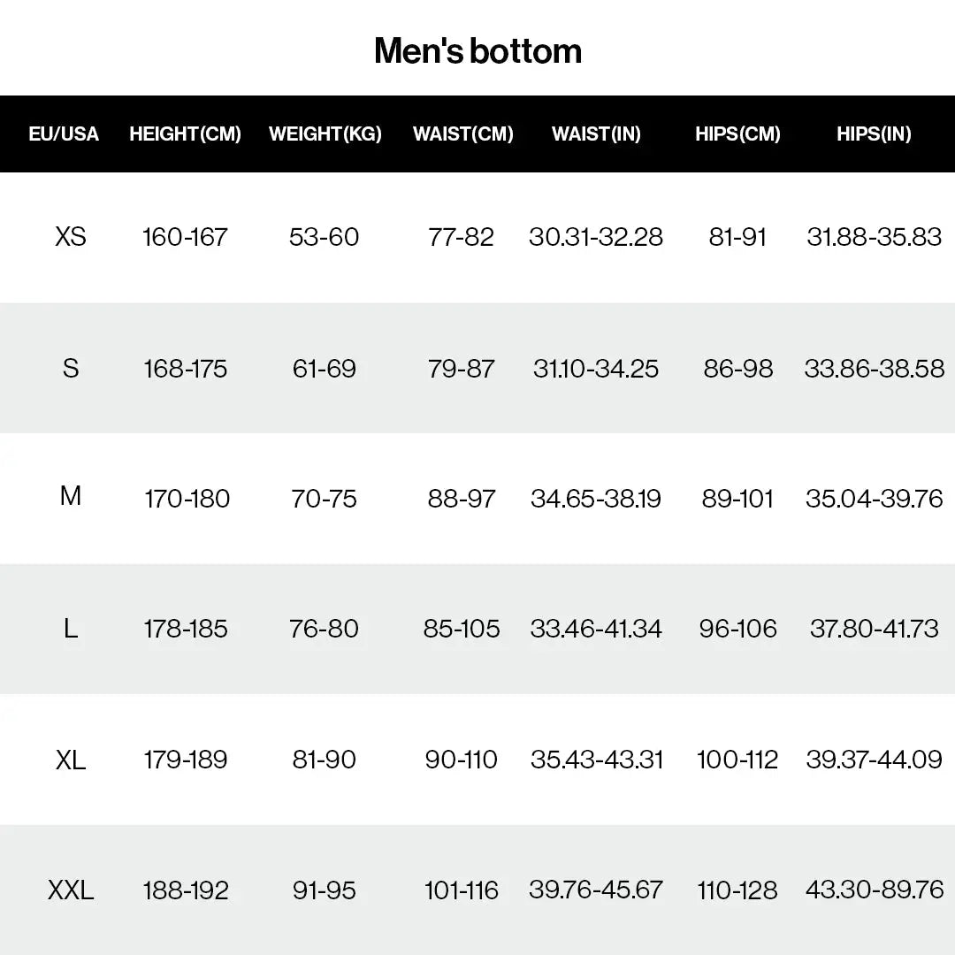
Task: Click the 160-167 height value
Action: 185,237
